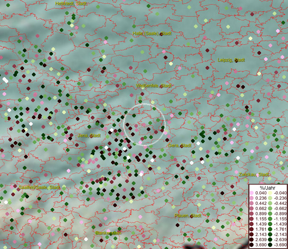The width and height of the screenshot is (288, 249).
Task: Click the 1.439 legend swatch
Action: (252, 224)
